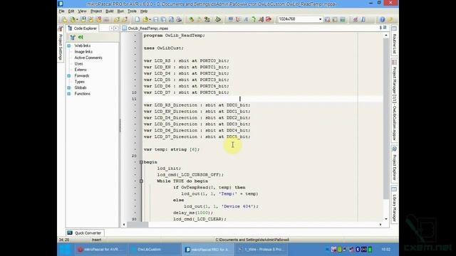Image resolution: width=456 pixels, height=256 pixels.
Task: Click the blue Help question mark icon
Action: [x=383, y=19]
